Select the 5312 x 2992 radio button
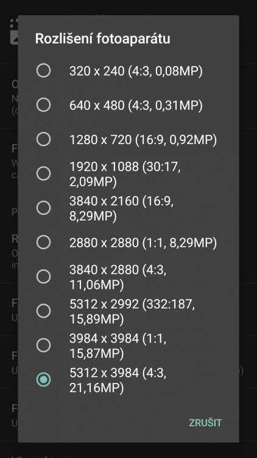This screenshot has width=257, height=458. click(x=43, y=311)
